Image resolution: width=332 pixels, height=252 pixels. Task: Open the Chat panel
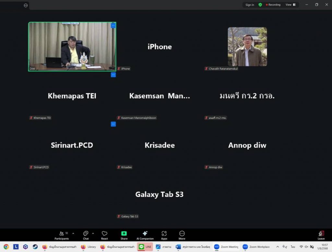(x=86, y=235)
